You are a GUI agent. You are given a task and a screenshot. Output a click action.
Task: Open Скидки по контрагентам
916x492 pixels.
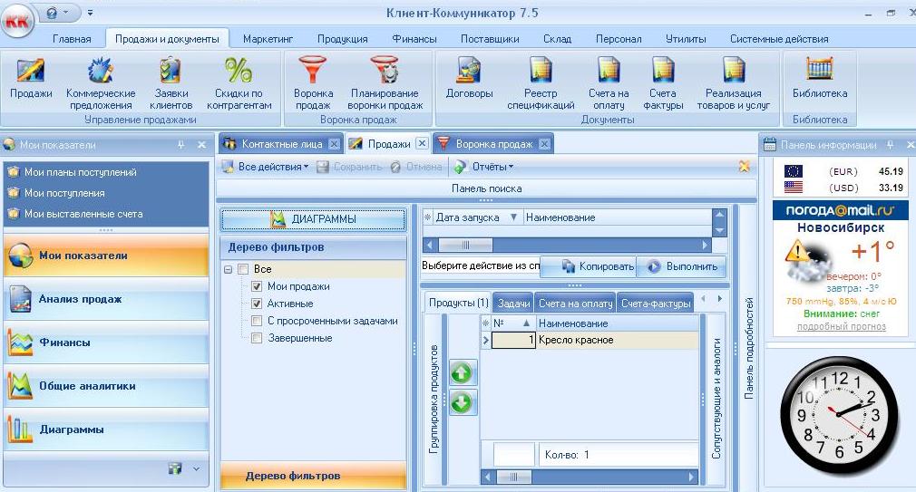pyautogui.click(x=239, y=82)
